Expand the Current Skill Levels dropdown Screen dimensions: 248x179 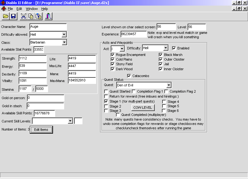[70, 121]
